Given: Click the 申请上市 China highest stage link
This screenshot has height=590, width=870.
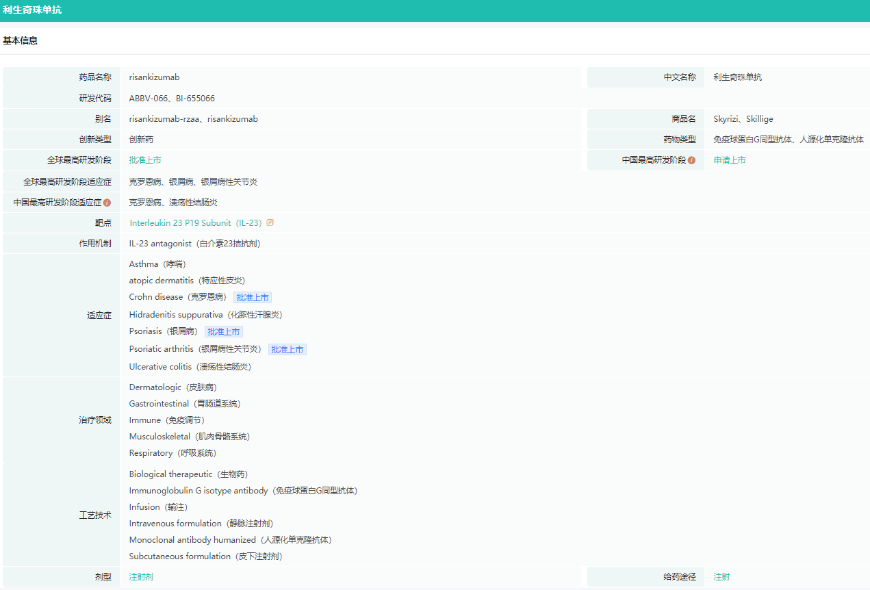Looking at the screenshot, I should pyautogui.click(x=730, y=160).
